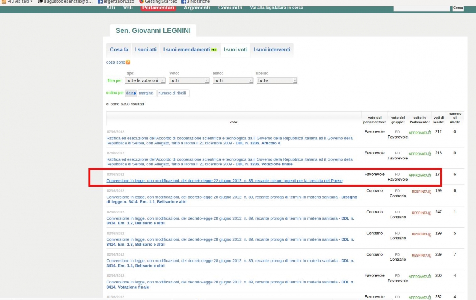Open the 'Argomenti' menu in top navigation

coord(197,8)
